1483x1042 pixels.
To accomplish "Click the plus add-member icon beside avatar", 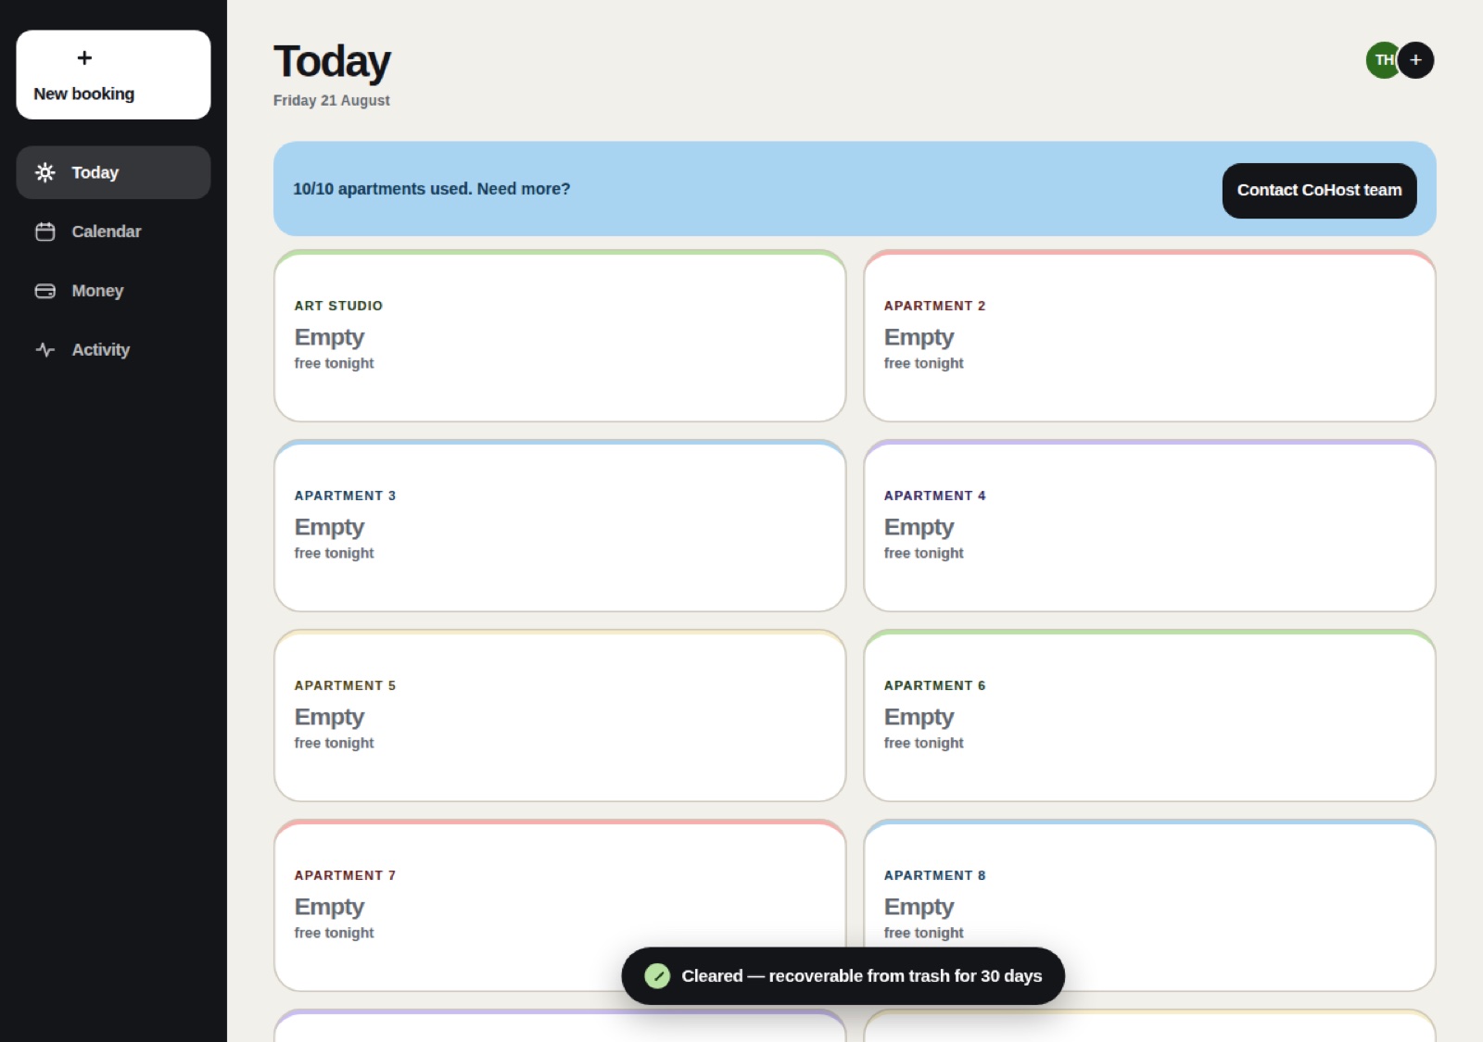I will [x=1415, y=60].
